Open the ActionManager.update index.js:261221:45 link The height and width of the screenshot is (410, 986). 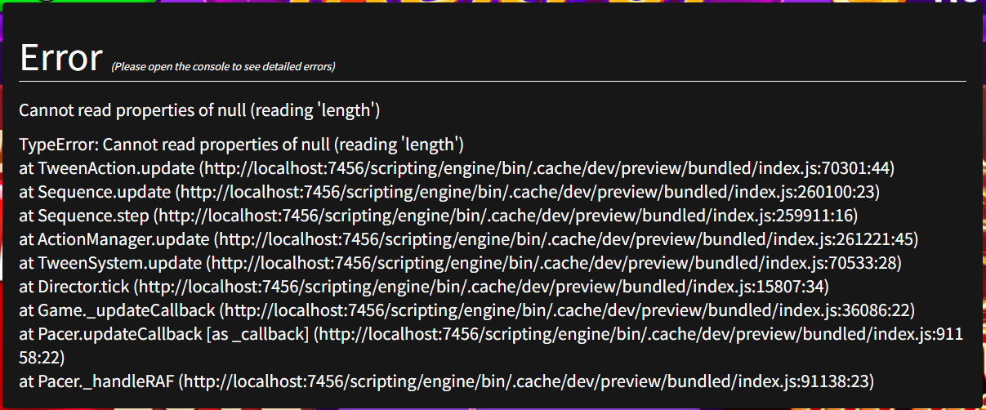coord(565,240)
